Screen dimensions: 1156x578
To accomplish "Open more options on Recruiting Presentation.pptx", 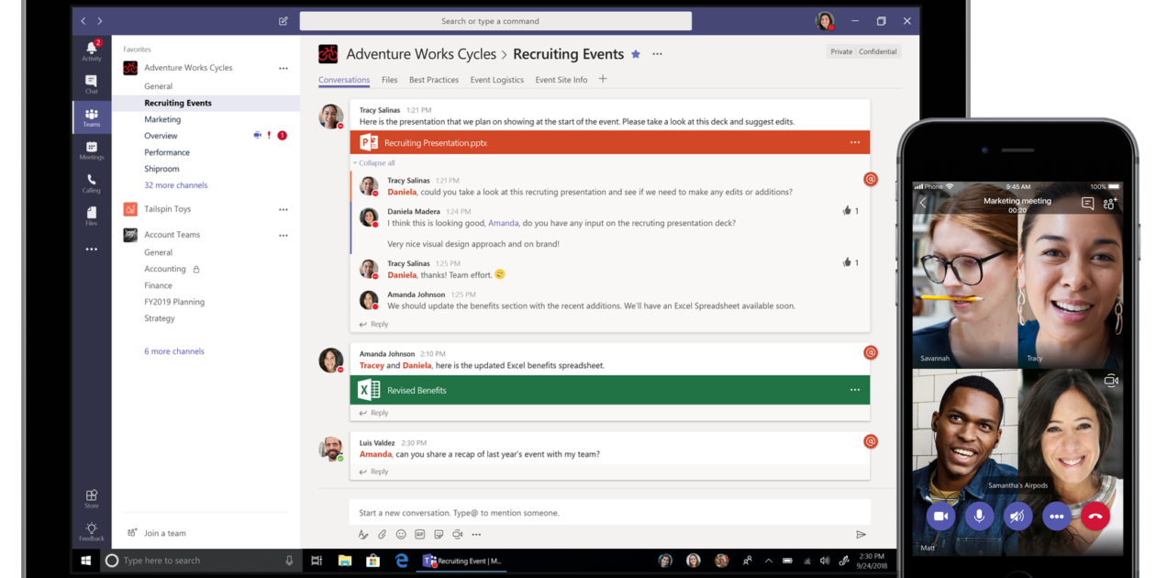I will 854,142.
